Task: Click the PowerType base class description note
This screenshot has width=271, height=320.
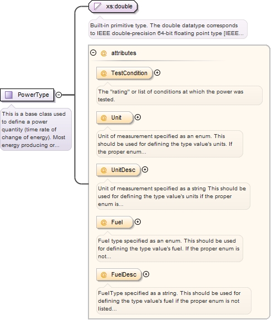Action: pyautogui.click(x=36, y=129)
